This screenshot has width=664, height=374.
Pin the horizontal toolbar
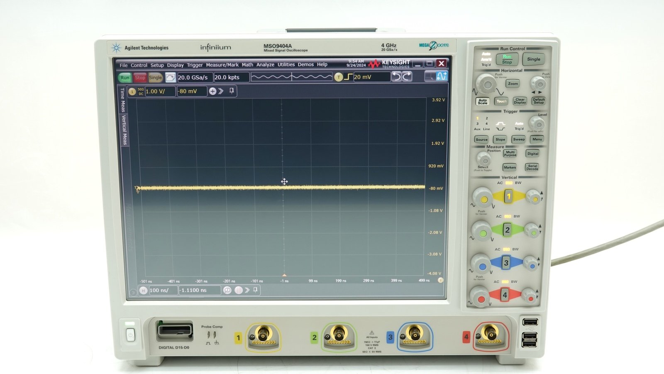[256, 290]
